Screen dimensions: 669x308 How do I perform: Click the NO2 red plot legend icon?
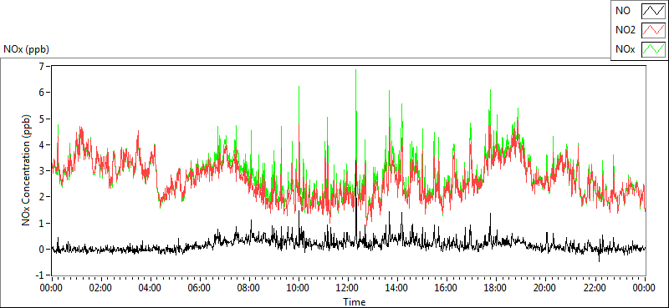pyautogui.click(x=653, y=30)
